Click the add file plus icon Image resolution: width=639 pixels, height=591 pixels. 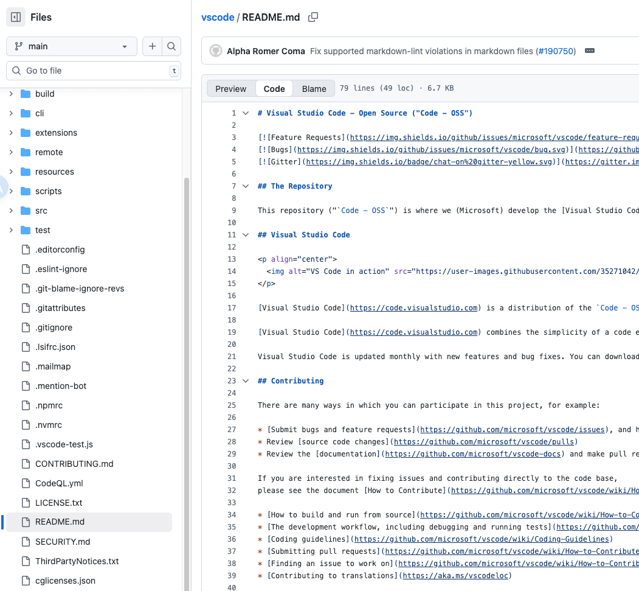tap(152, 46)
